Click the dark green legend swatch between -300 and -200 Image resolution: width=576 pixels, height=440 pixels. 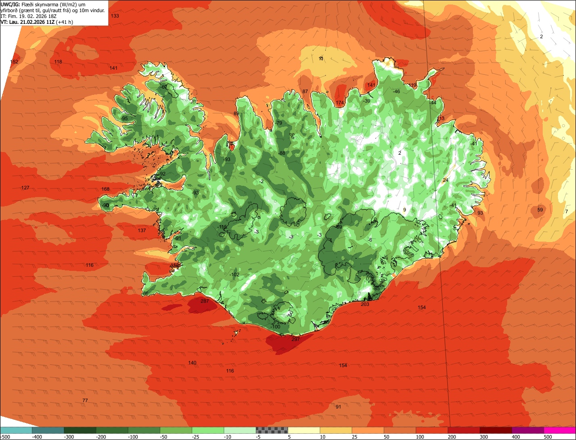(80, 430)
